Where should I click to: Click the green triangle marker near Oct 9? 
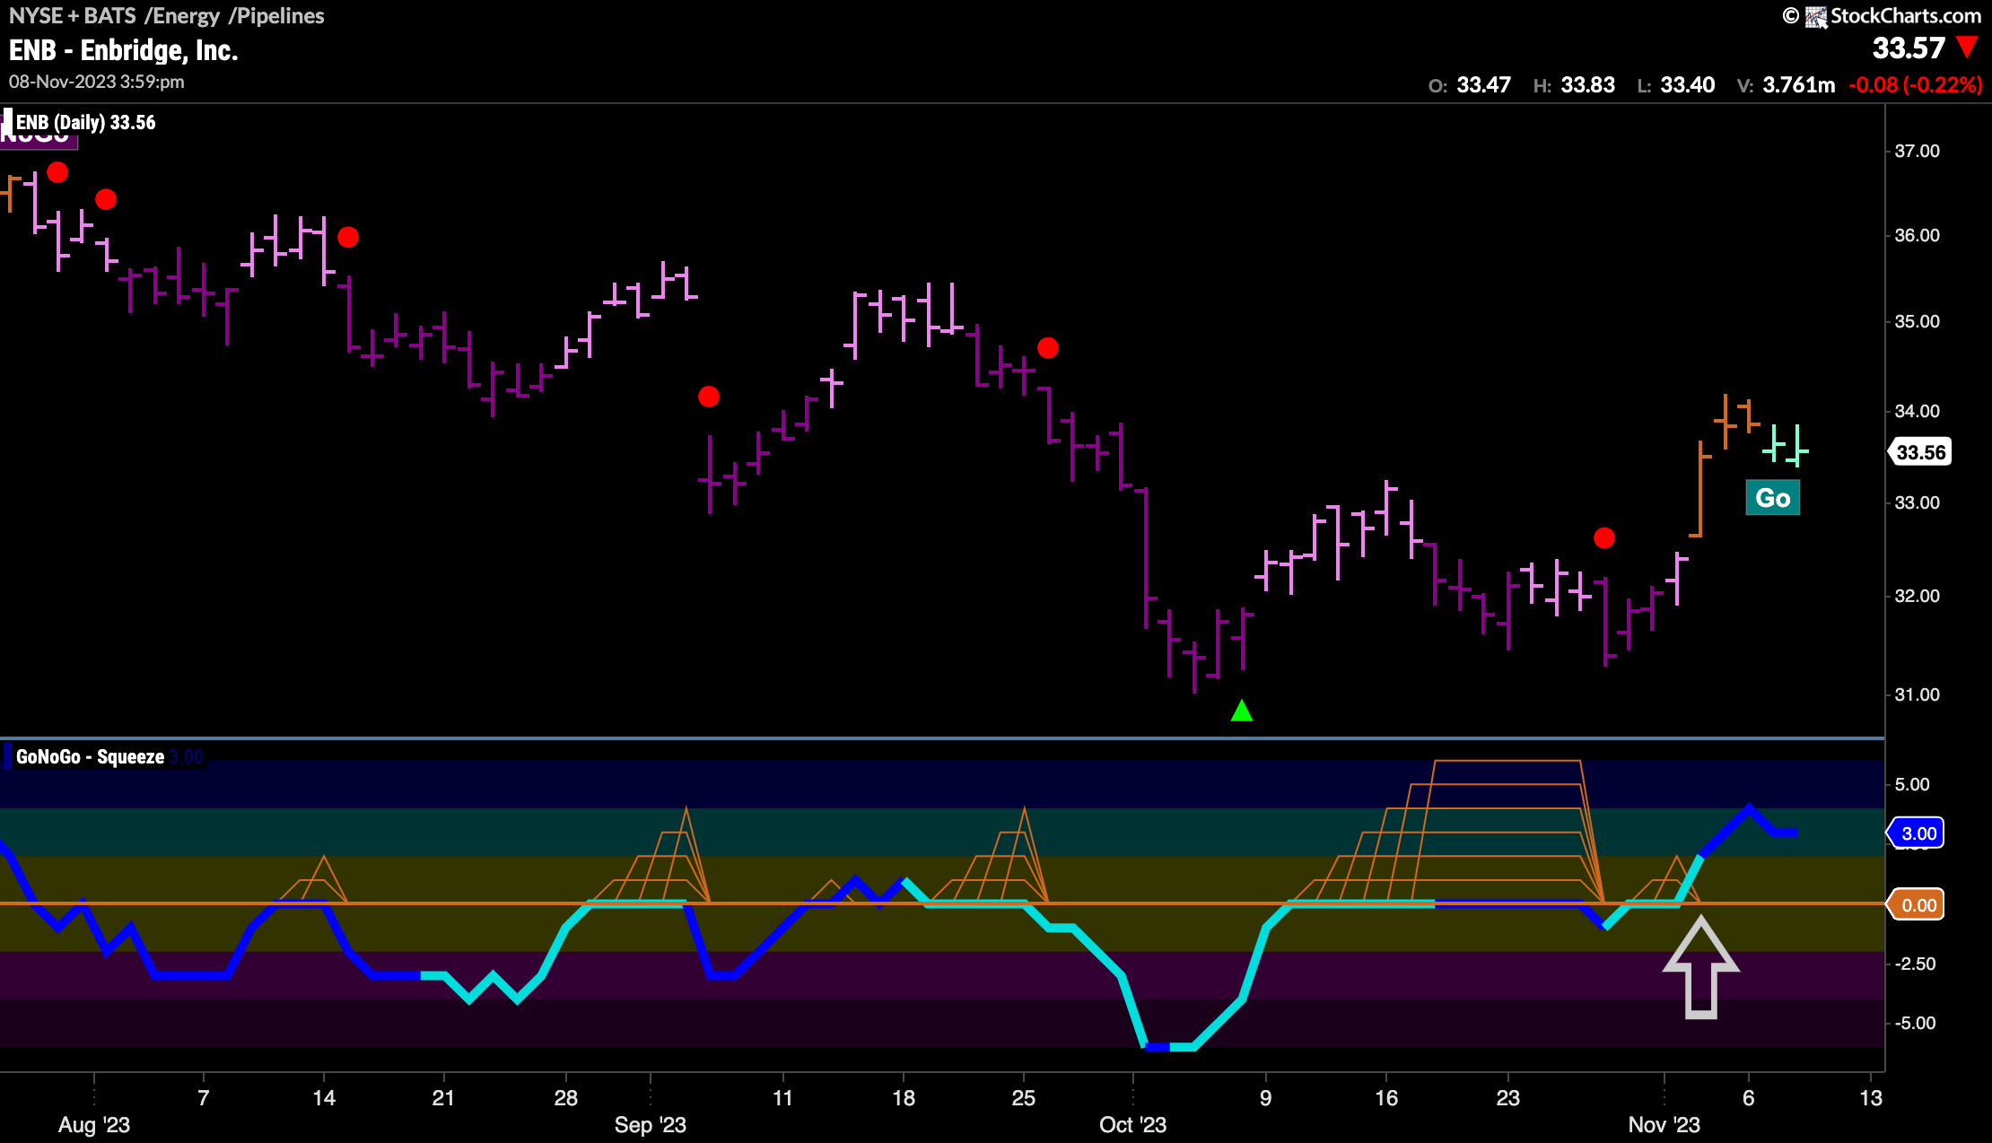coord(1242,711)
